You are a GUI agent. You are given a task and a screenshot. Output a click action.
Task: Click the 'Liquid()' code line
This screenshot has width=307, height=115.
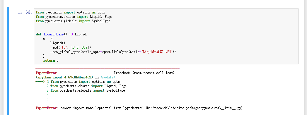[x=57, y=43]
